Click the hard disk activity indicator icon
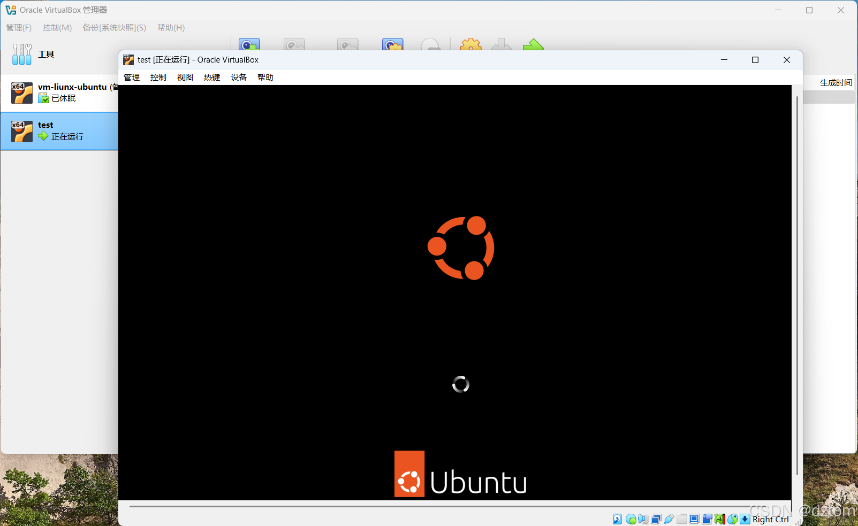858x526 pixels. click(617, 519)
